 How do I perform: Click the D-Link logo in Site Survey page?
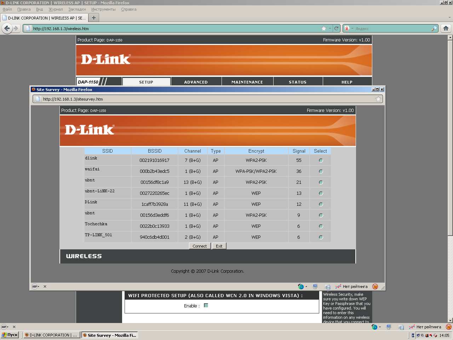point(90,130)
